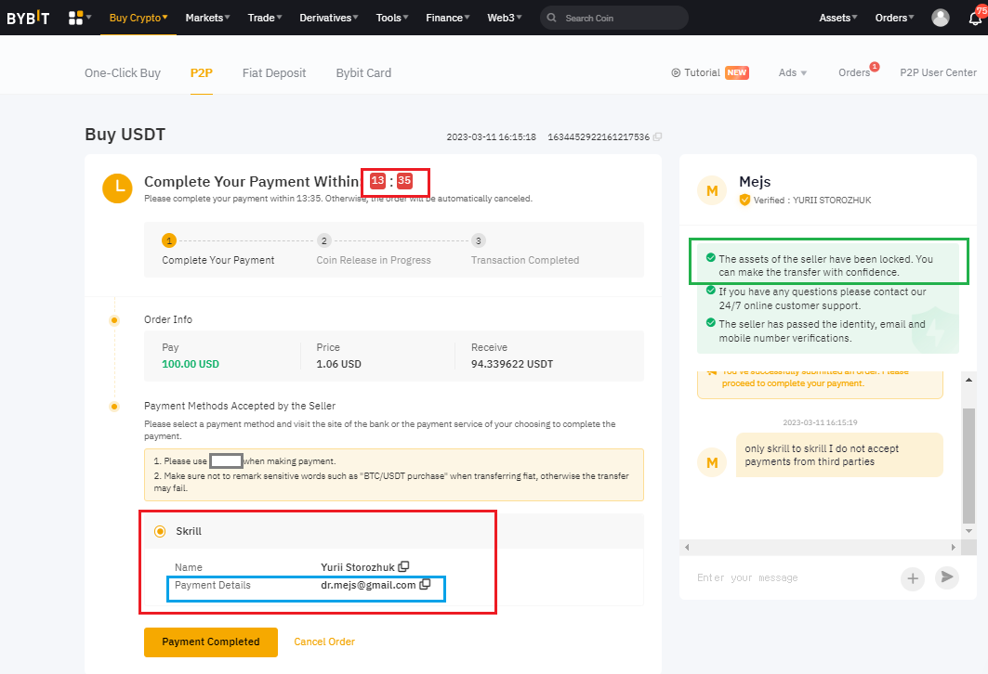Viewport: 988px width, 674px height.
Task: Expand the Web3 dropdown
Action: coord(504,18)
